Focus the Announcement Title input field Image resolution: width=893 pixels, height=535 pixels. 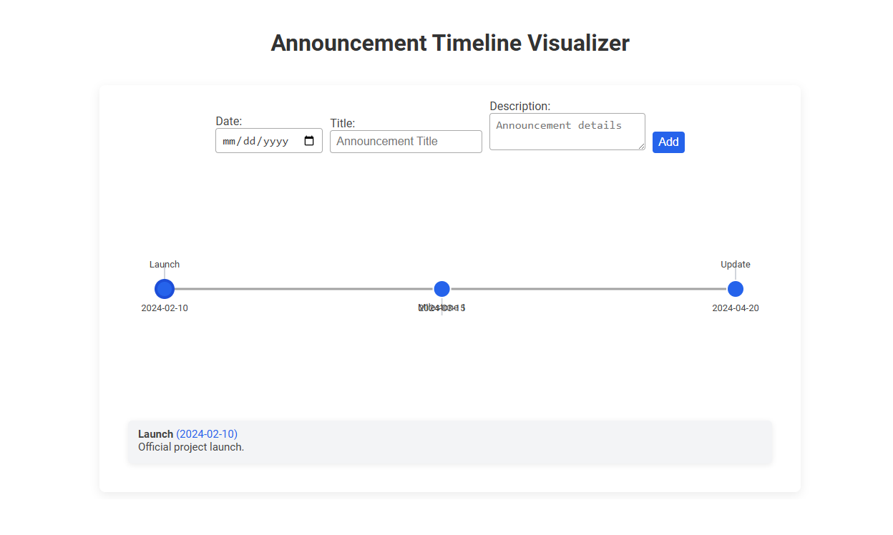pos(406,141)
